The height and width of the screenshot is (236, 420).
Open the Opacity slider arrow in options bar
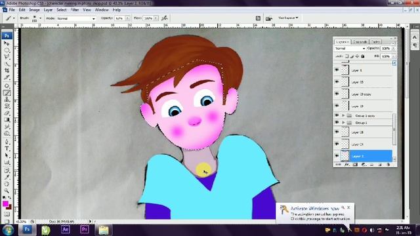click(128, 18)
